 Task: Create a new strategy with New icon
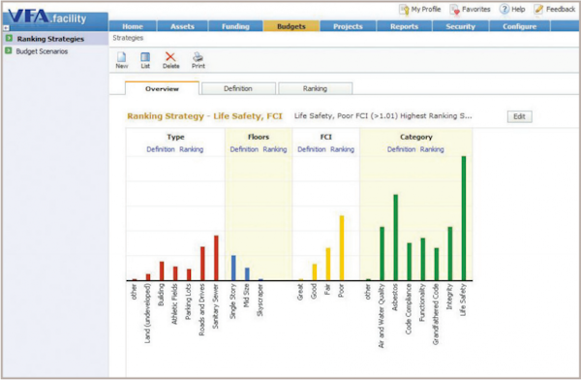[122, 57]
